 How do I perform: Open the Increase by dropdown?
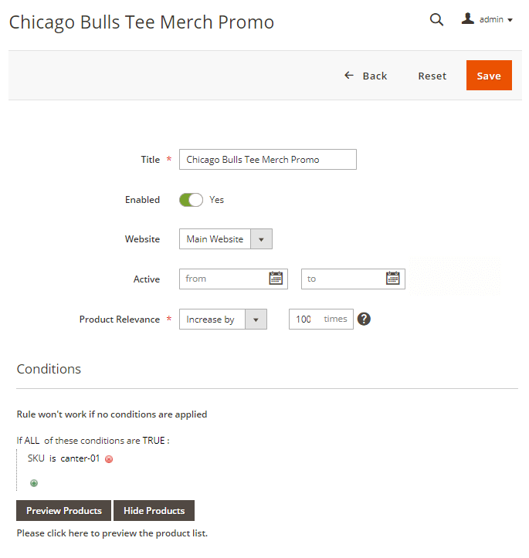click(x=256, y=320)
